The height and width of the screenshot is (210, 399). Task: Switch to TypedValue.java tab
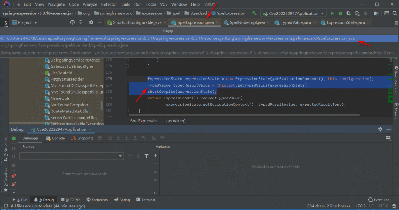[x=296, y=22]
